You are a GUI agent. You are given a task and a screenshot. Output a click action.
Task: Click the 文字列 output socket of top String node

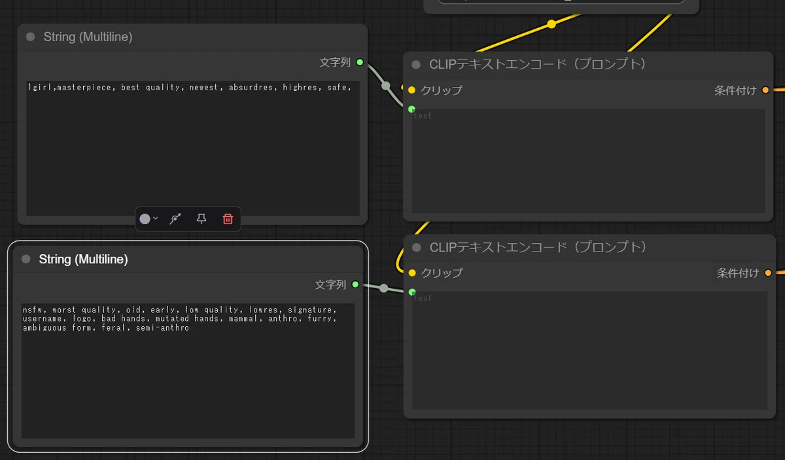pyautogui.click(x=360, y=62)
